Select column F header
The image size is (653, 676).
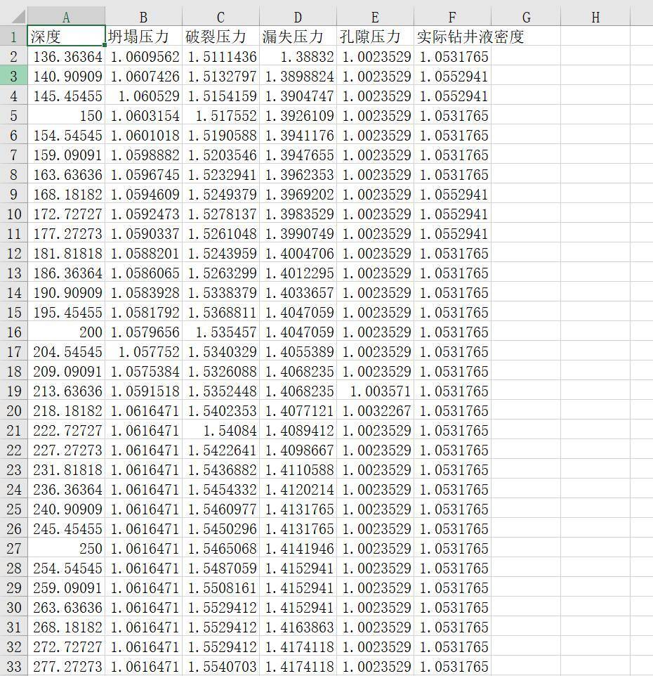452,16
